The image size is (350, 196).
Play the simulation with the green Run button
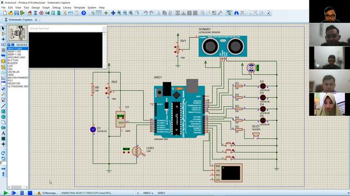[x=6, y=193]
